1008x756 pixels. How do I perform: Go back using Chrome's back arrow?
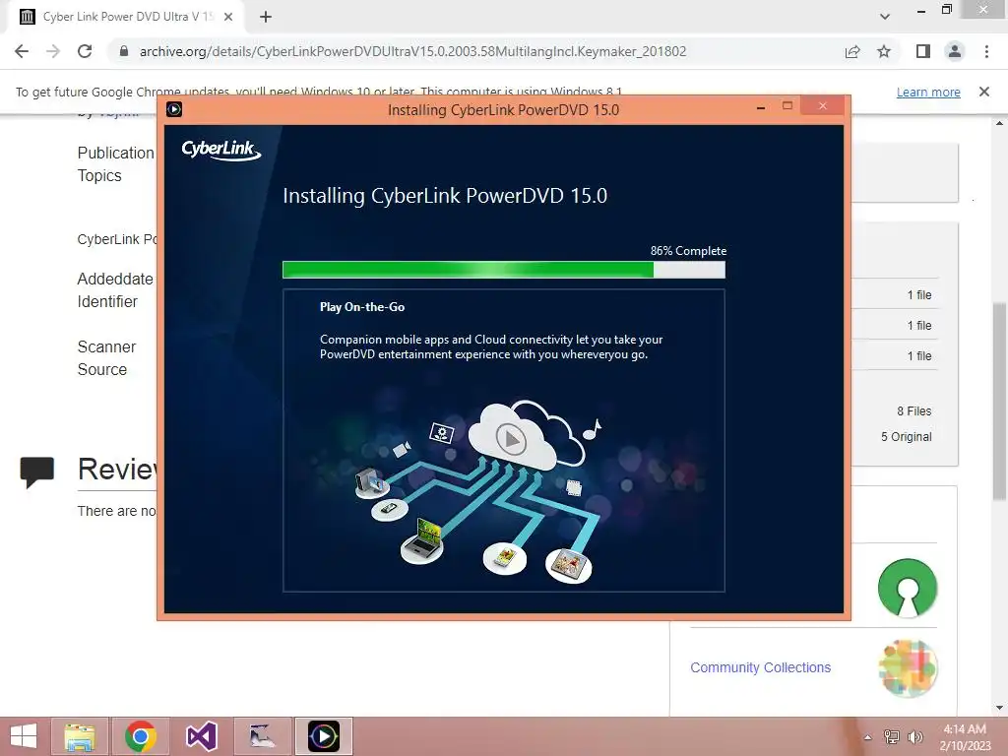[22, 51]
